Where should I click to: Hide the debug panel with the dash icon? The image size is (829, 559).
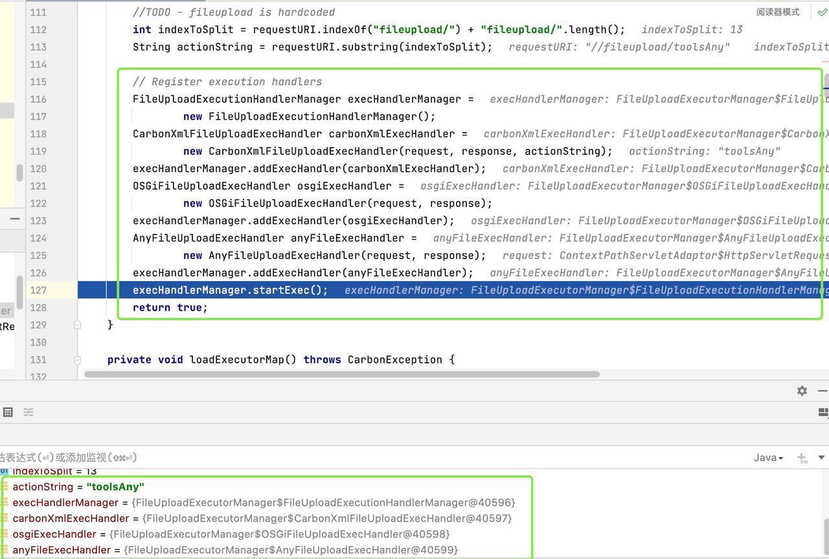823,391
